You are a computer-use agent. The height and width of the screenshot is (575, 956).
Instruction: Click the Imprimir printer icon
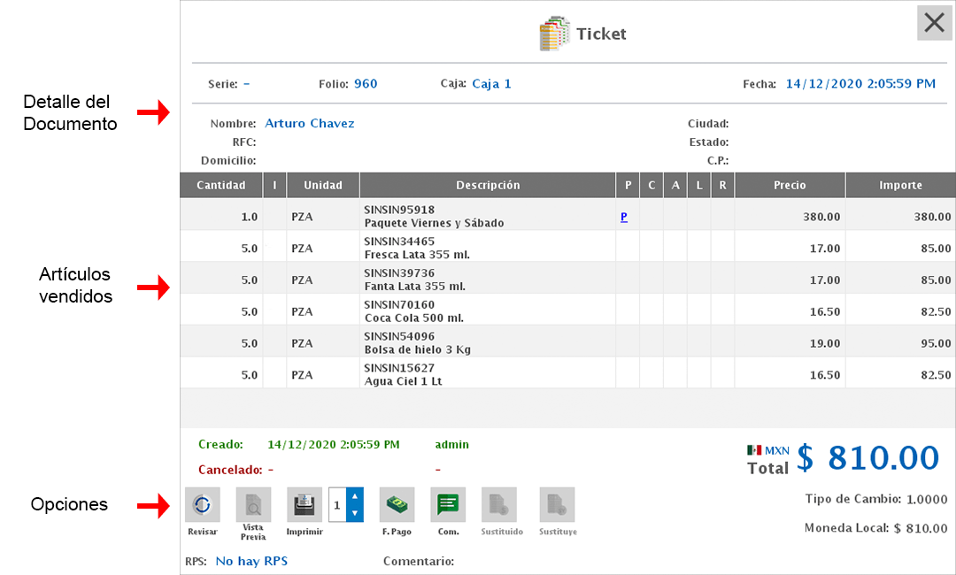click(x=305, y=504)
